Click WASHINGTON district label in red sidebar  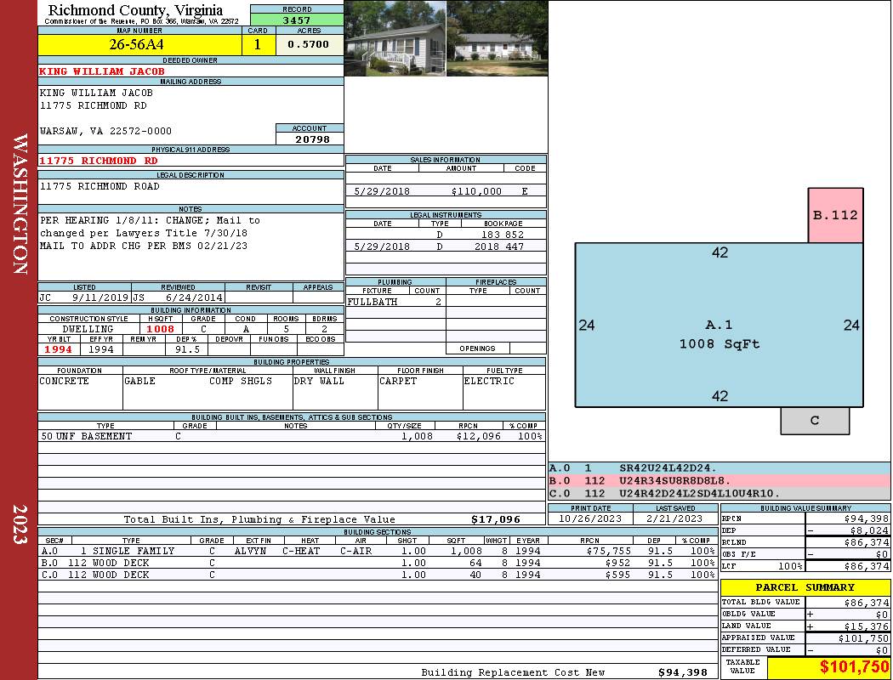tap(20, 204)
